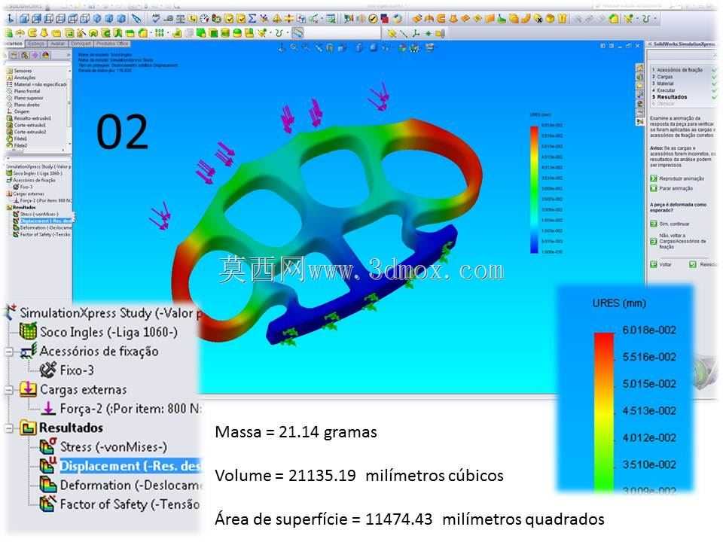Click the coordinate axis icon in reference geometry toolbar

[416, 33]
